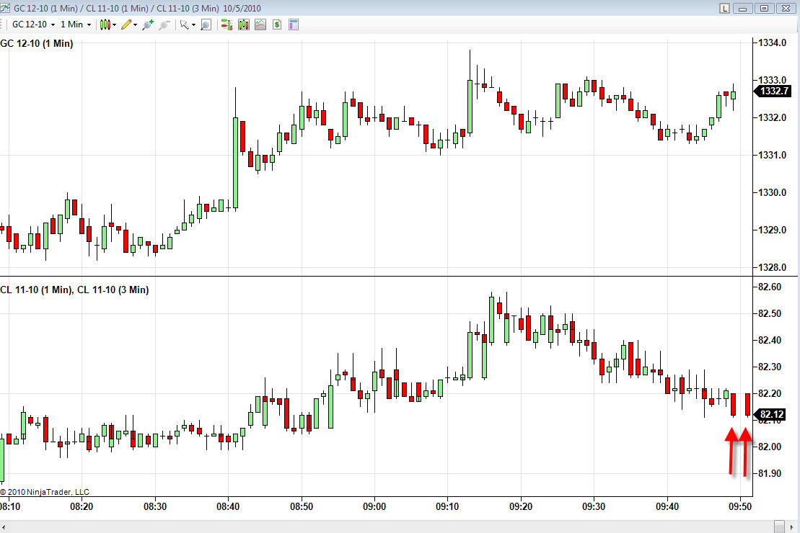Open the Indicators dialog icon
The height and width of the screenshot is (533, 800).
coord(260,24)
